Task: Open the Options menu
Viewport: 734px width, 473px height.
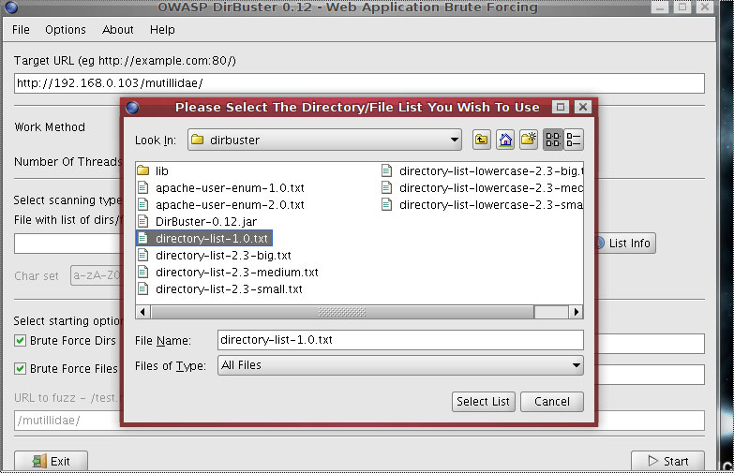Action: 66,30
